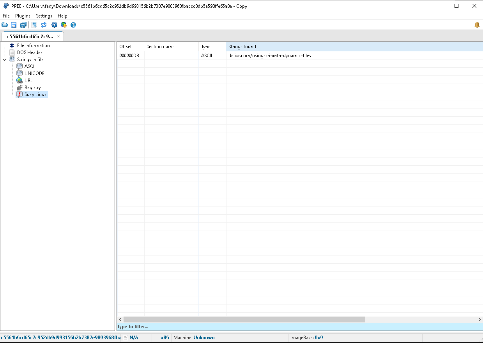The image size is (483, 343).
Task: Click the save floppy disk icon
Action: [14, 25]
